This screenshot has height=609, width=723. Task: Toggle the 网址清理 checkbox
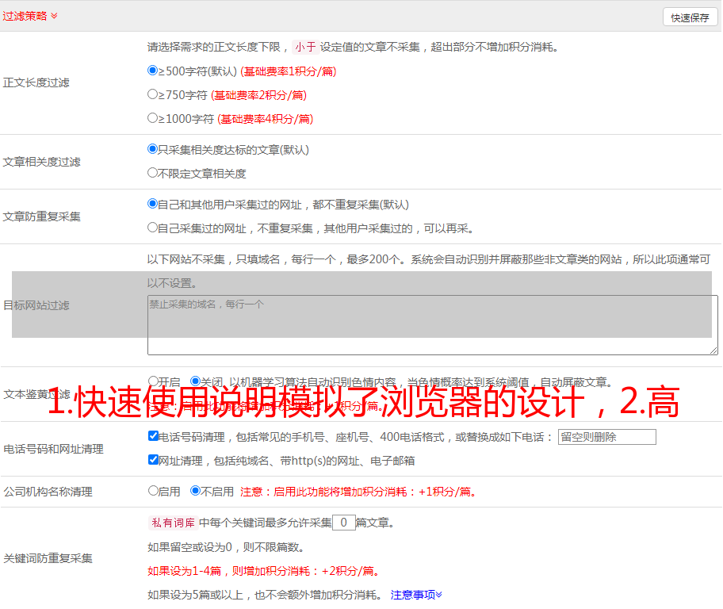(153, 460)
